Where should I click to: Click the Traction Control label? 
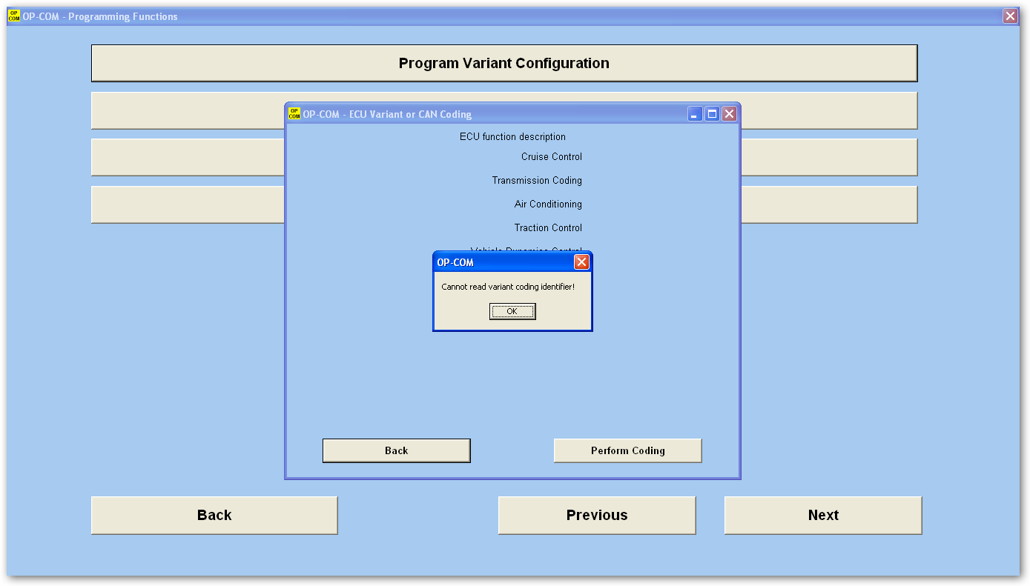pyautogui.click(x=548, y=228)
